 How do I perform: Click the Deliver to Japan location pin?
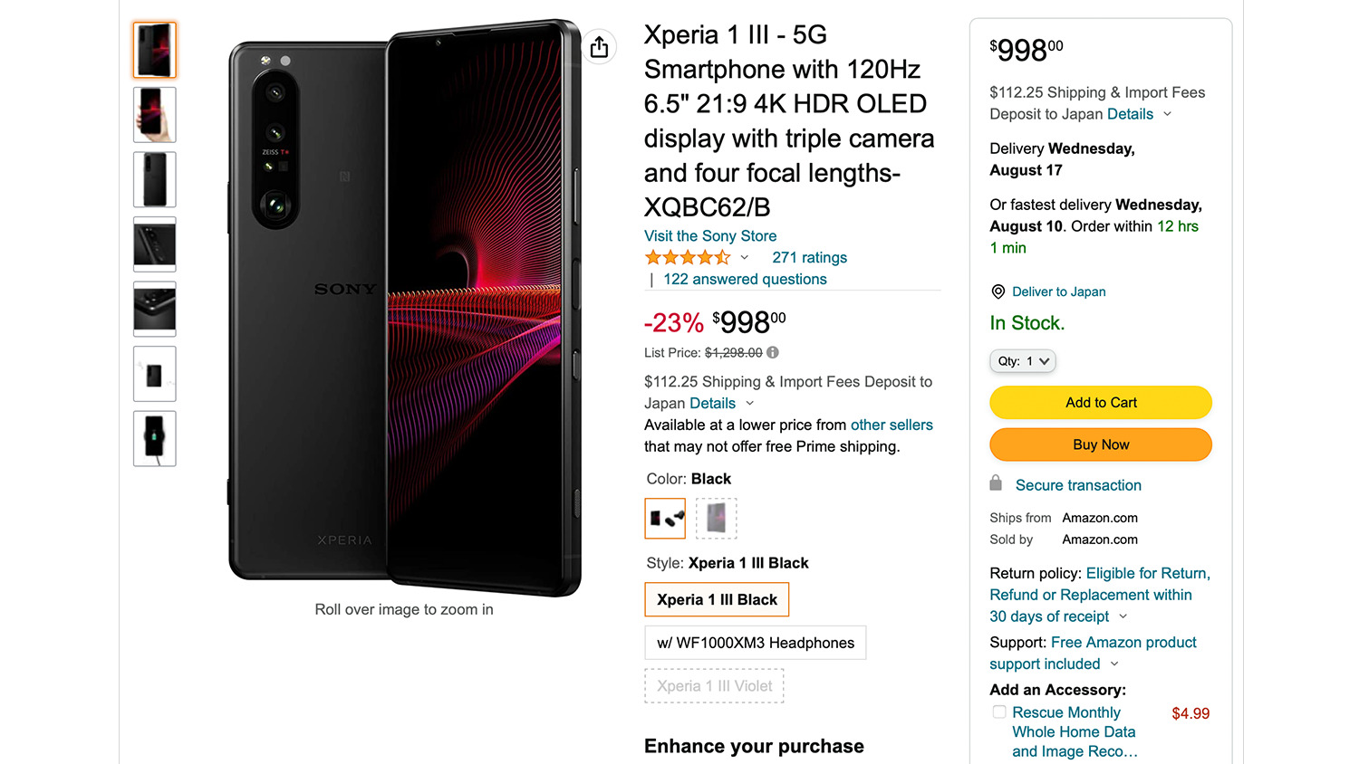998,291
